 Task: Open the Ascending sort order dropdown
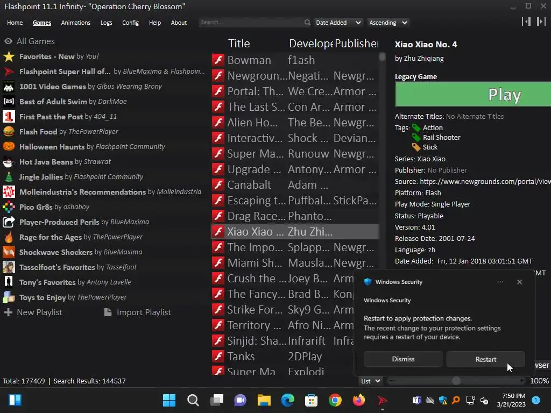pos(388,23)
